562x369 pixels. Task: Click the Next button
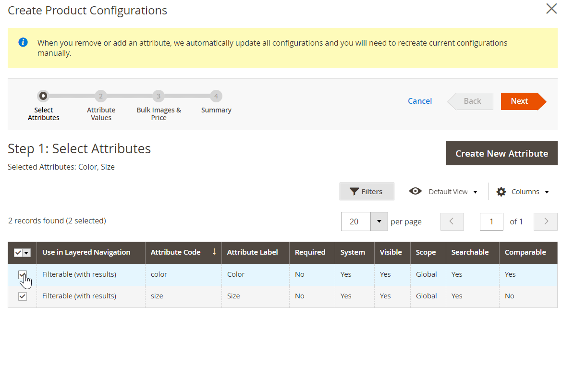tap(523, 101)
